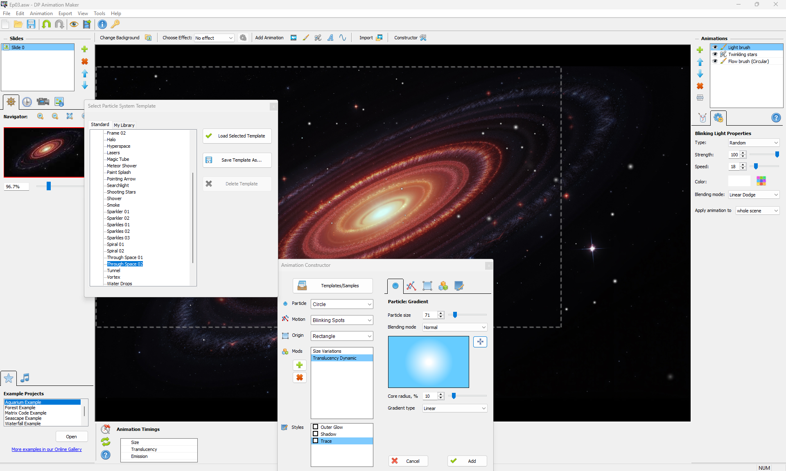The width and height of the screenshot is (786, 471).
Task: Click the Import icon in the toolbar
Action: (x=379, y=38)
